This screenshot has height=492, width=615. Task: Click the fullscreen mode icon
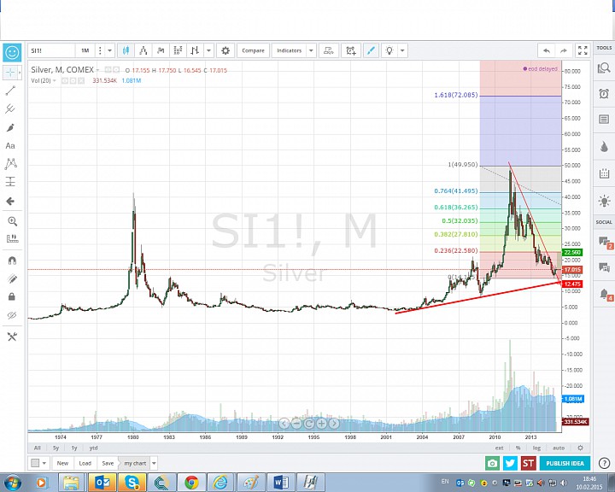[x=583, y=50]
